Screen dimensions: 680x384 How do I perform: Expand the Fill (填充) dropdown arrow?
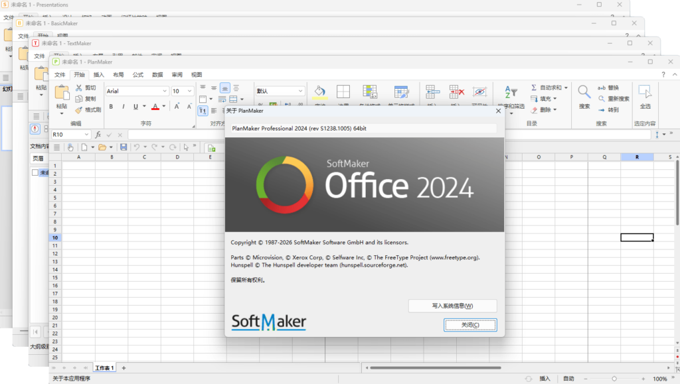click(554, 99)
